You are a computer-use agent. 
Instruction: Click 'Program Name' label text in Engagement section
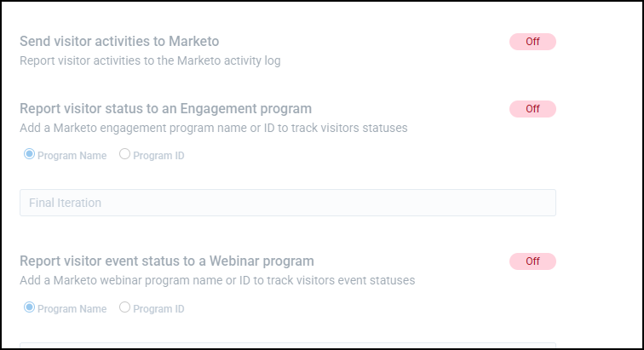[x=72, y=156]
